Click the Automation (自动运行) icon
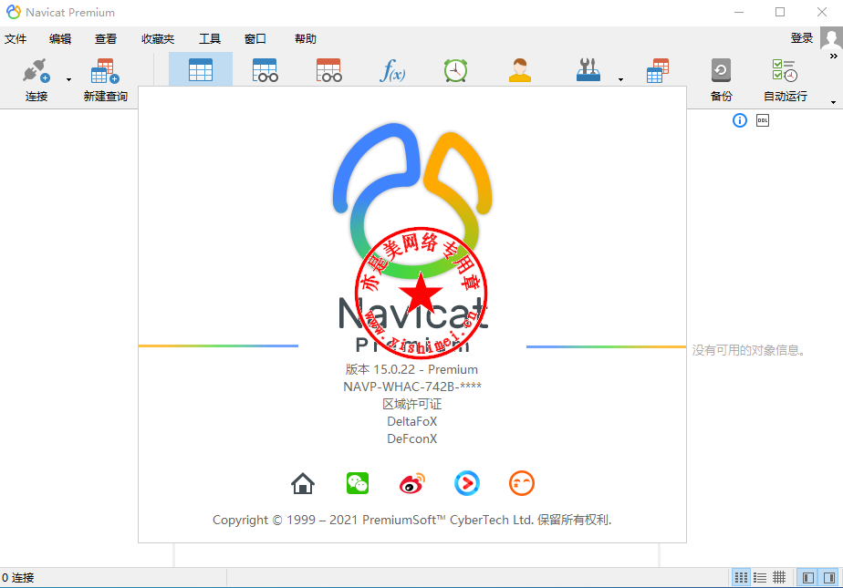This screenshot has width=843, height=588. 785,70
